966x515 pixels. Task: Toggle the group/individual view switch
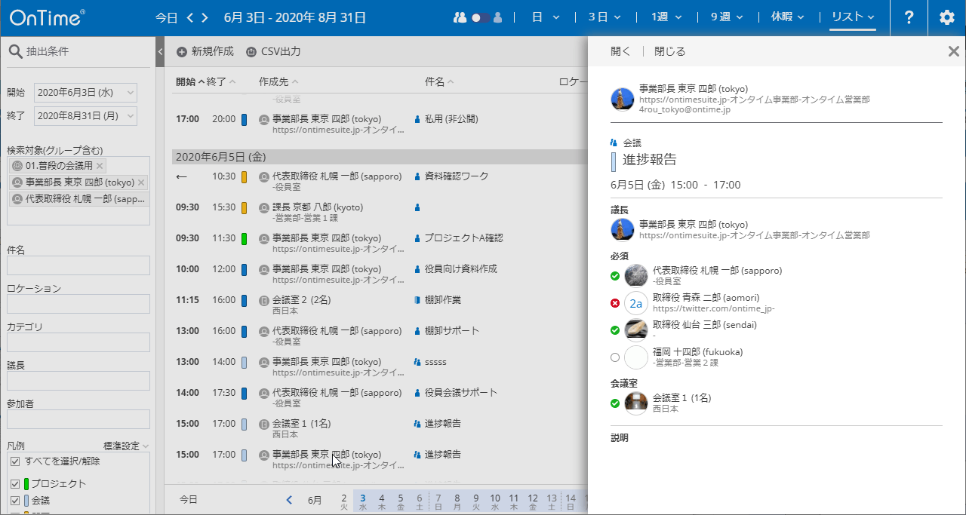pos(481,17)
